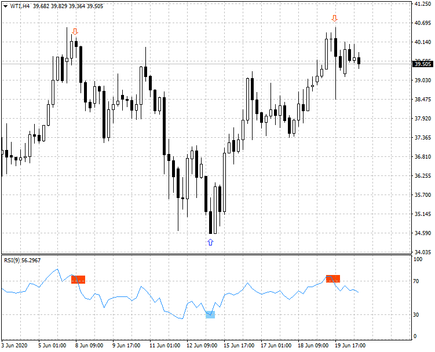Select the orange sell arrow near 8 Jun
The width and height of the screenshot is (435, 352).
pyautogui.click(x=75, y=31)
